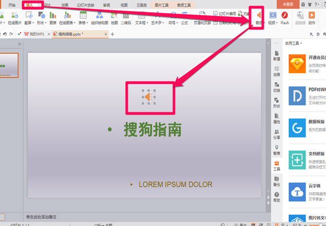This screenshot has width=326, height=226.
Task: Open the Backup (备份) sidebar pane
Action: pos(276,181)
